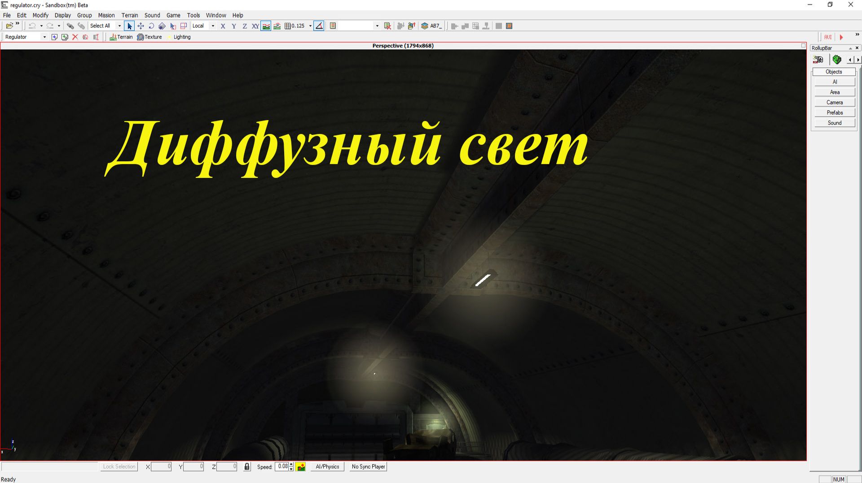The image size is (862, 483).
Task: Open the Mission menu
Action: pos(106,15)
